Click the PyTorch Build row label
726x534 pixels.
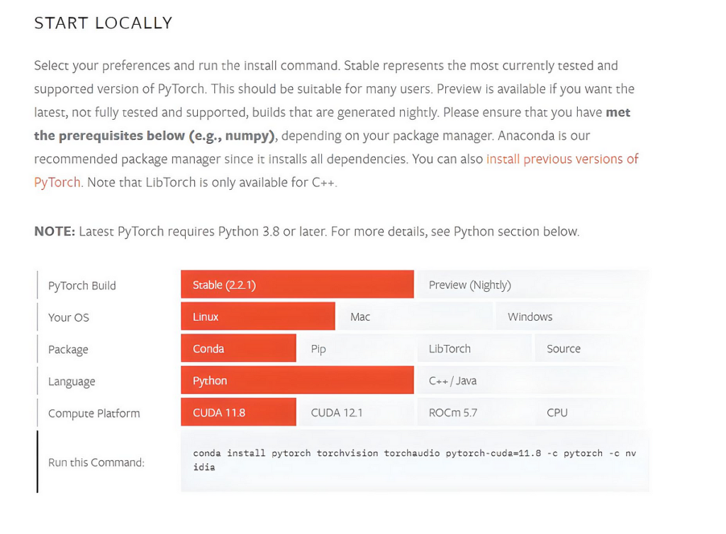pyautogui.click(x=82, y=285)
